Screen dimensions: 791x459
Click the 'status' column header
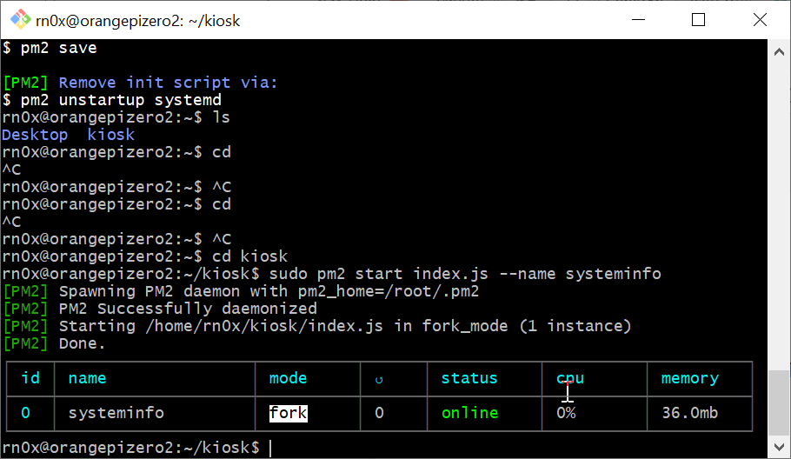[469, 378]
